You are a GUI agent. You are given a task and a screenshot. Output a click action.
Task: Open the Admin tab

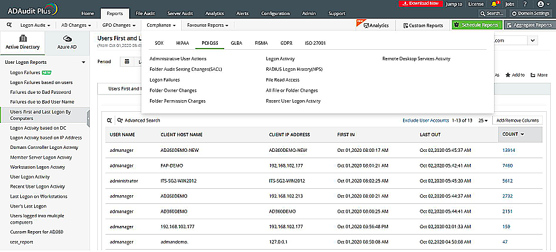309,14
